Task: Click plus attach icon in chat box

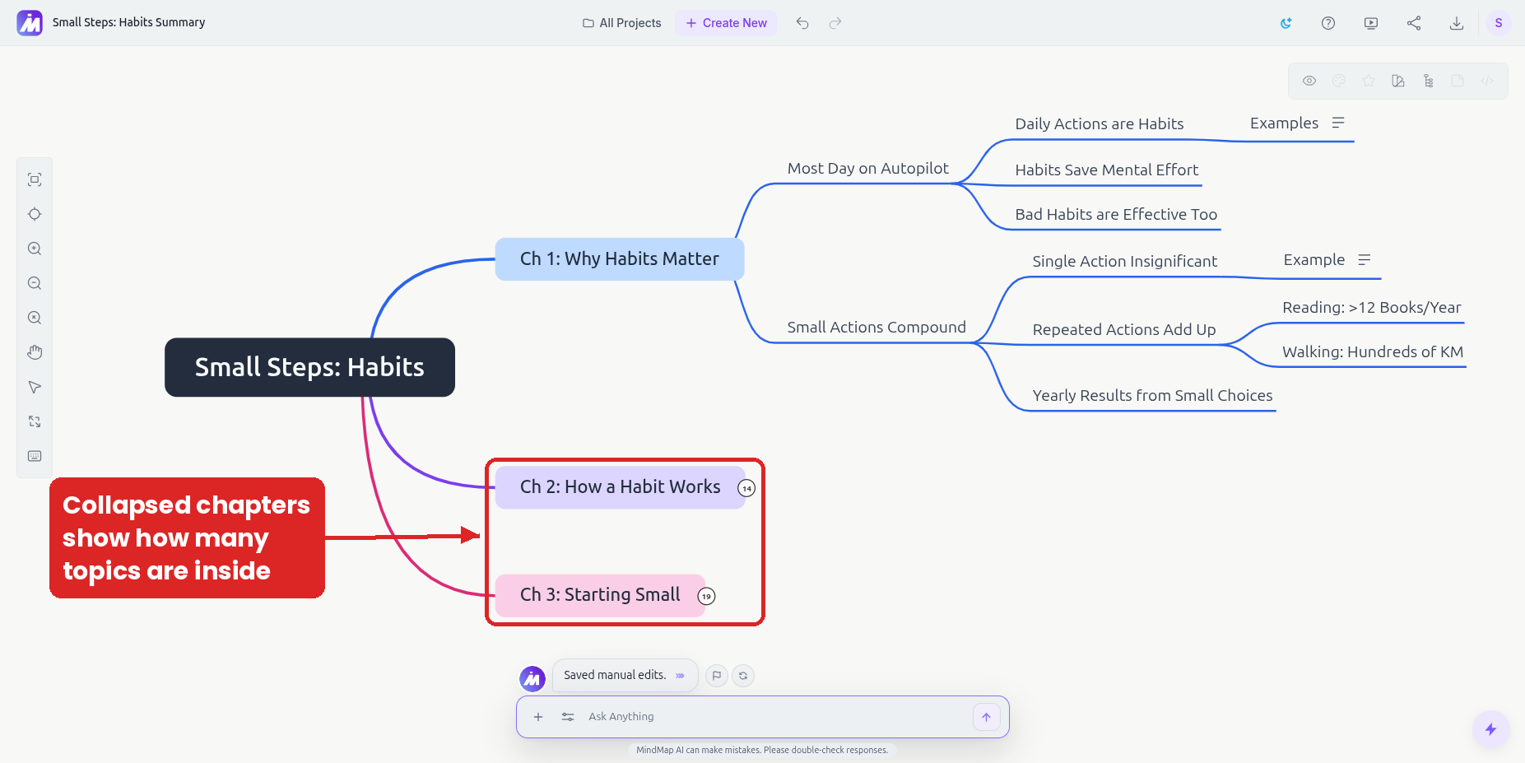Action: pyautogui.click(x=538, y=717)
